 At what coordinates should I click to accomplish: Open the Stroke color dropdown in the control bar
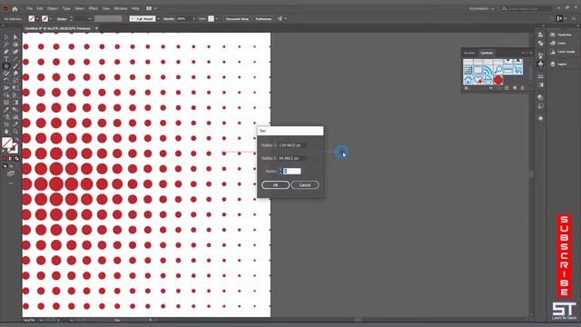click(51, 18)
